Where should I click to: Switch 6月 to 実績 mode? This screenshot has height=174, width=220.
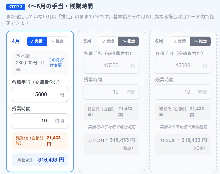(x=180, y=41)
